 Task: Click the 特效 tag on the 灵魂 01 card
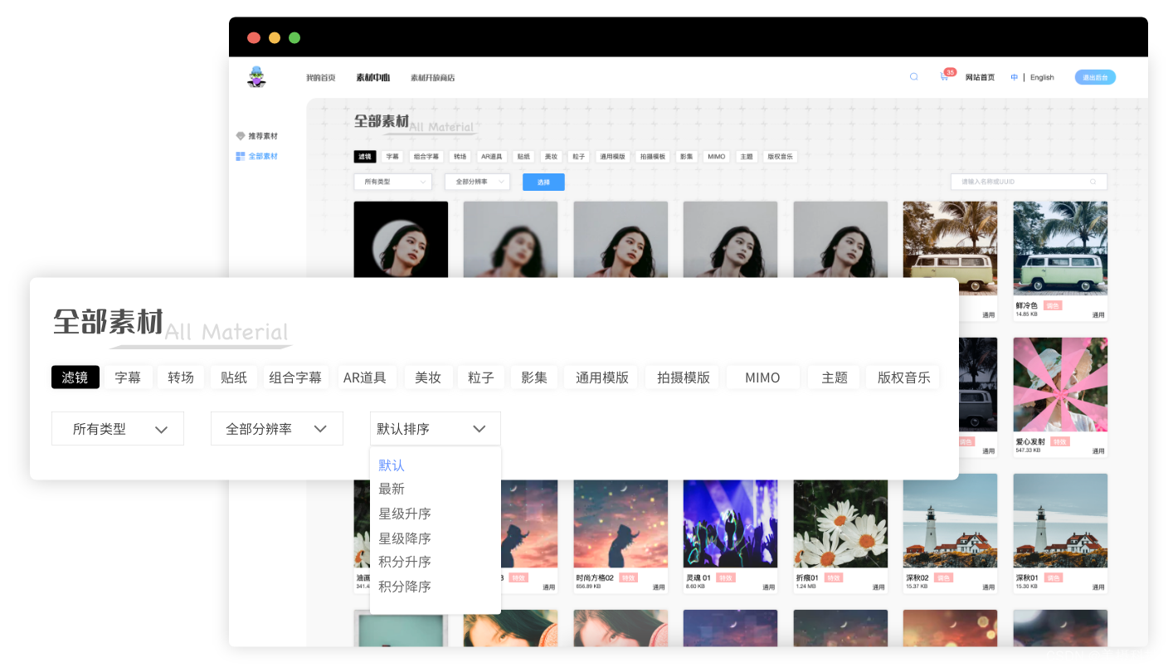point(726,577)
